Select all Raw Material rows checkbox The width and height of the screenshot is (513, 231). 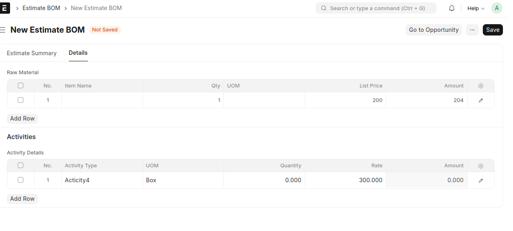(21, 85)
